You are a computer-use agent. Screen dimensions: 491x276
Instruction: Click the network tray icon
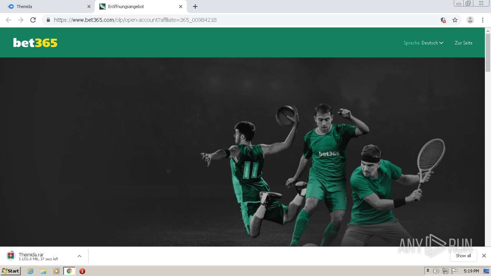tap(445, 271)
